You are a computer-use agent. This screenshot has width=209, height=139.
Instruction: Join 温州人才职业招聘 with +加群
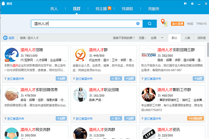click(130, 118)
